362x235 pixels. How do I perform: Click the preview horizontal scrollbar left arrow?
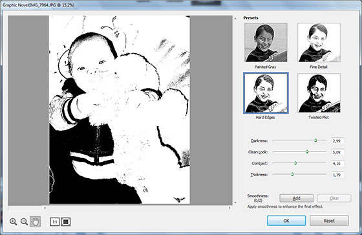pos(45,208)
